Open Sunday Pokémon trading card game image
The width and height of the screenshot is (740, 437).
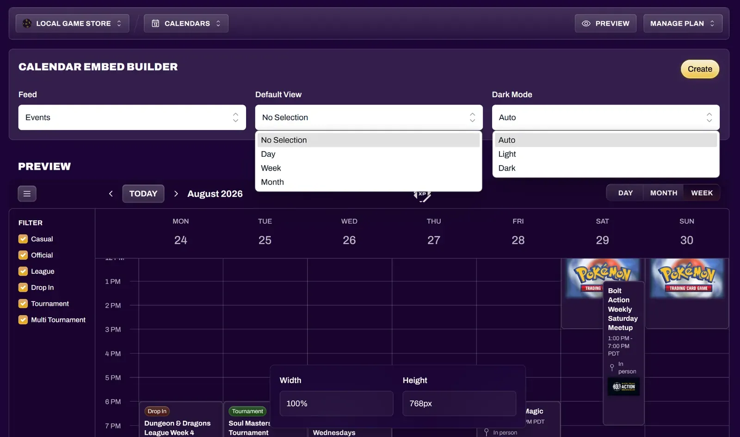pos(687,278)
